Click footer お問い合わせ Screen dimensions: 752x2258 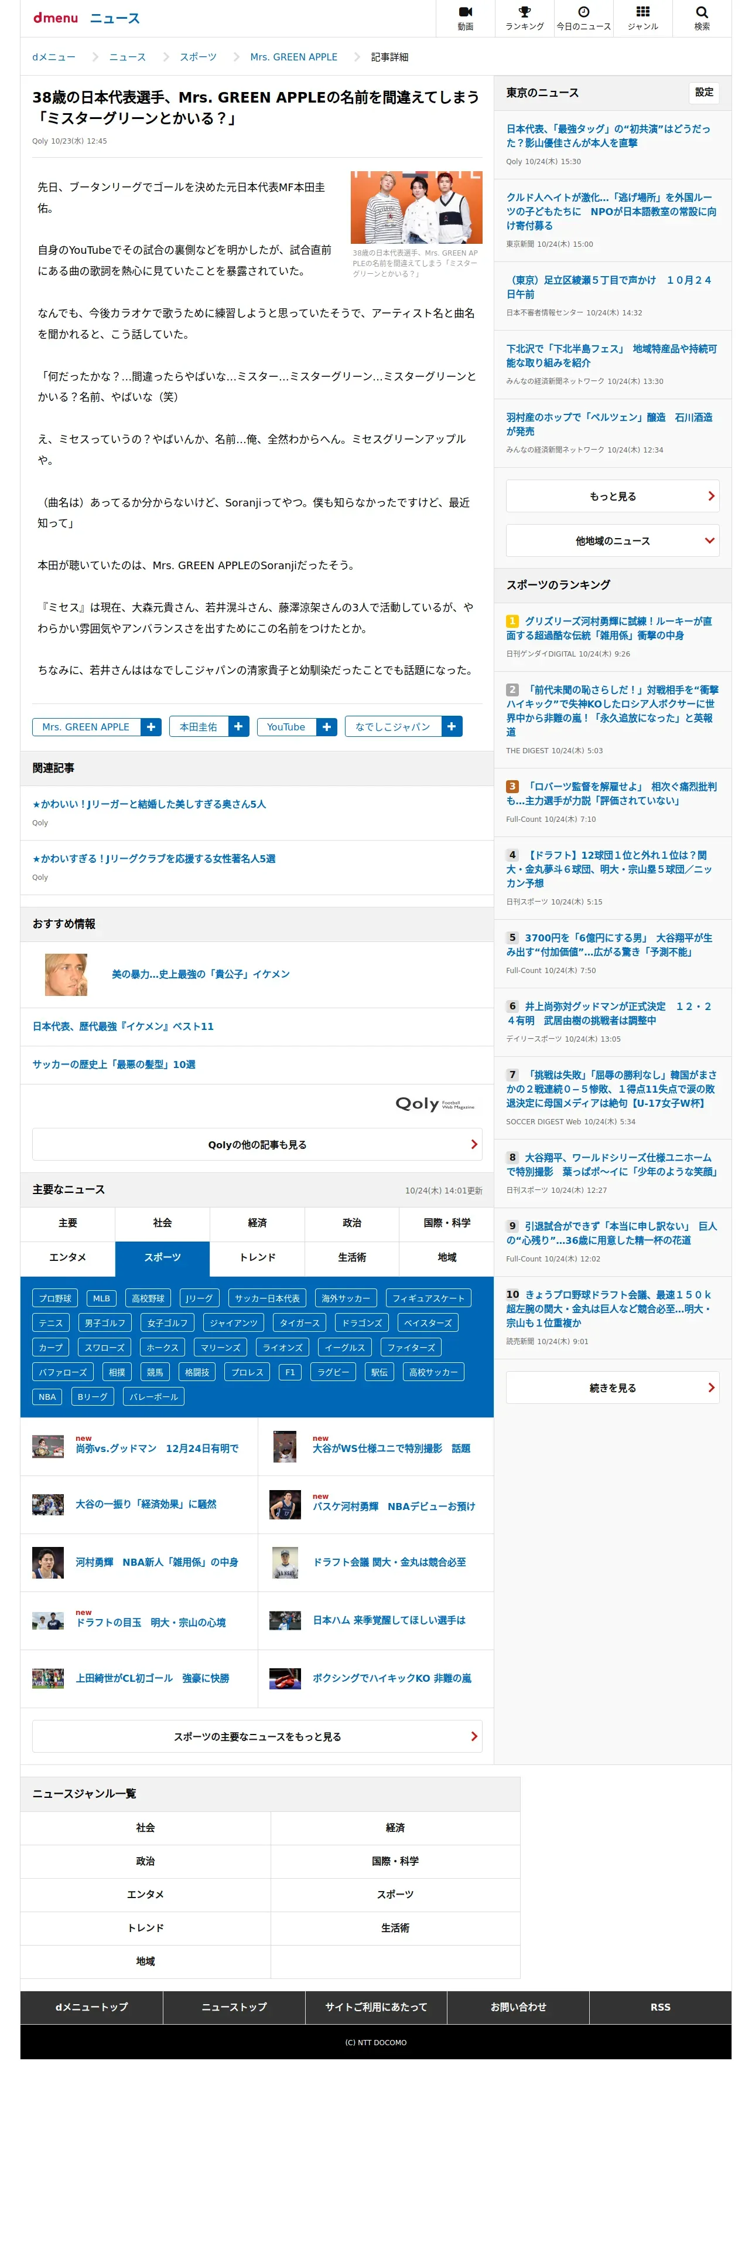click(x=518, y=2007)
